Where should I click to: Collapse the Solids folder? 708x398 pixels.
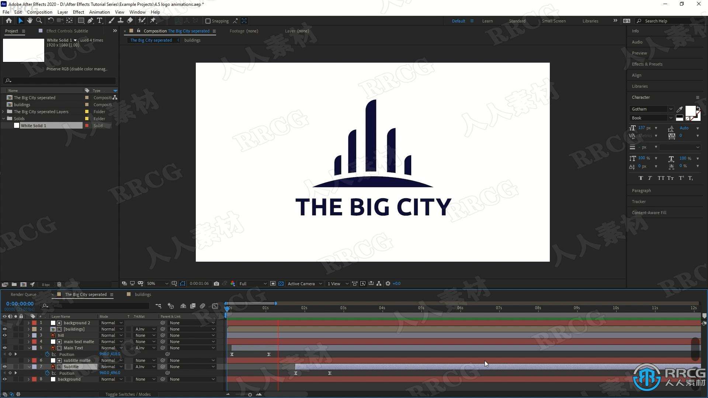3,119
